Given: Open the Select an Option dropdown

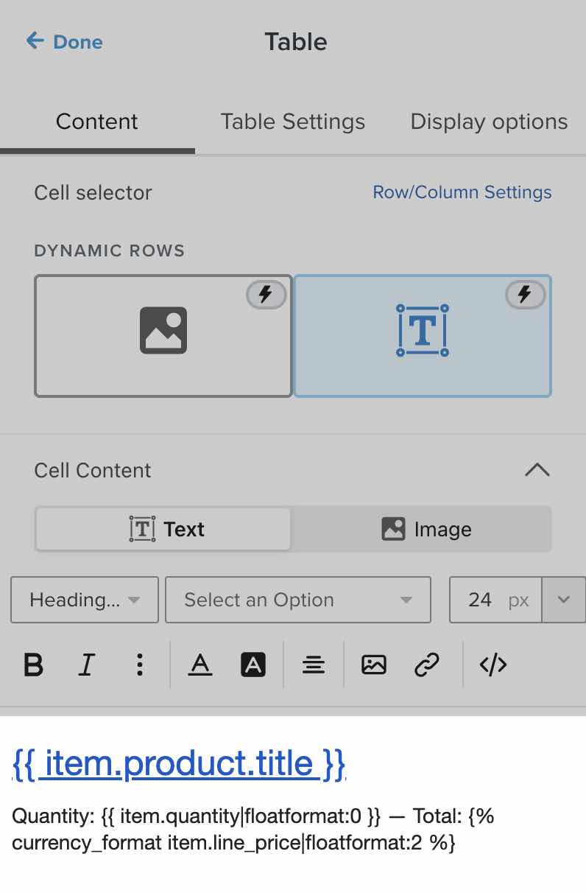Looking at the screenshot, I should click(297, 600).
